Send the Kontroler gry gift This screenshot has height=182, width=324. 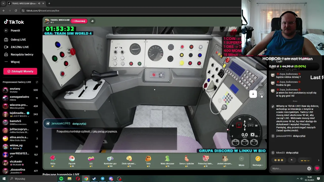point(110,161)
